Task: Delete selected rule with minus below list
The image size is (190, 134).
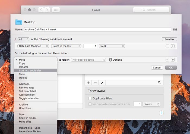Action: click(95, 83)
